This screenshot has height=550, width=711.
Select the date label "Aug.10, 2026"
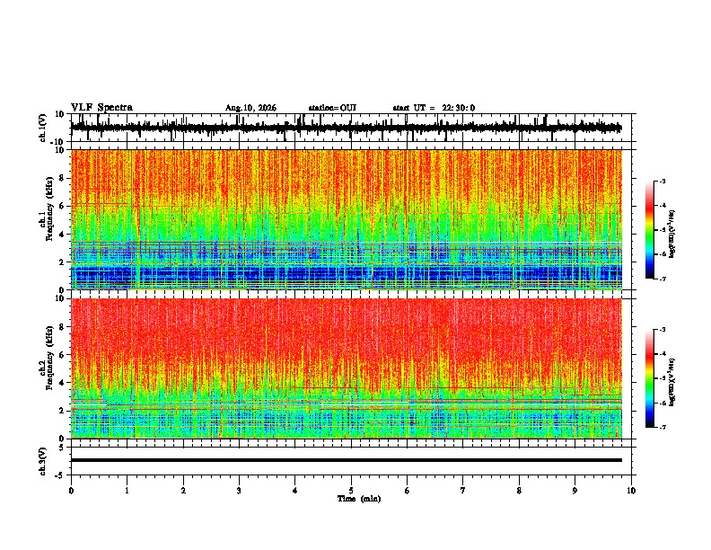pos(250,108)
